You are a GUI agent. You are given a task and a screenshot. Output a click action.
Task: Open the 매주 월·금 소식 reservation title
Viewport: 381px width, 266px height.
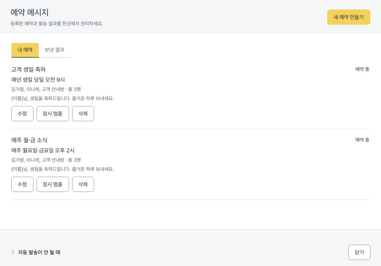click(29, 140)
